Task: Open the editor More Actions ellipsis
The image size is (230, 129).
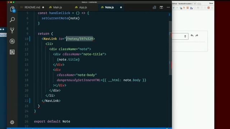Action: 168,7
